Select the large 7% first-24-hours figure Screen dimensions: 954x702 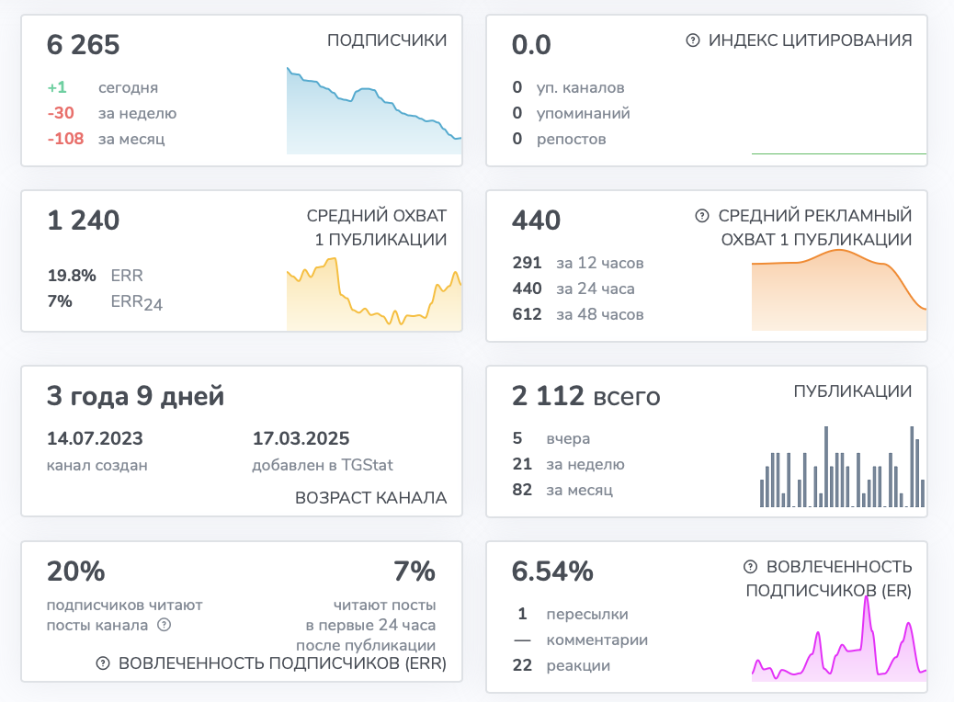coord(415,572)
